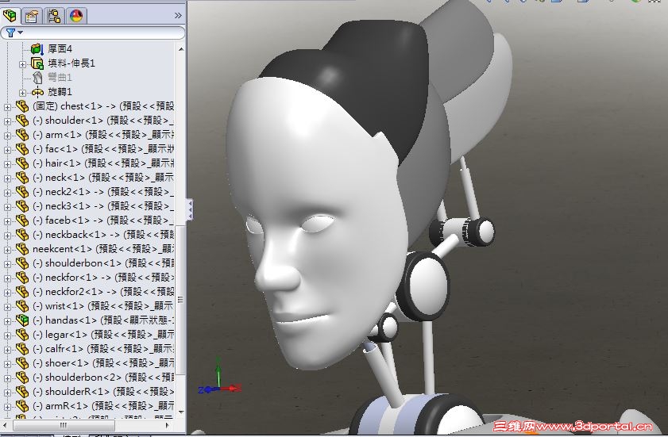This screenshot has height=437, width=668.
Task: Select the 厚面4 feature icon
Action: click(37, 49)
